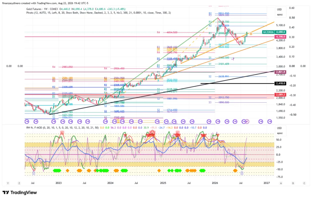312x199 pixels.
Task: Click the C circle icon on the time axis
Action: click(x=304, y=183)
